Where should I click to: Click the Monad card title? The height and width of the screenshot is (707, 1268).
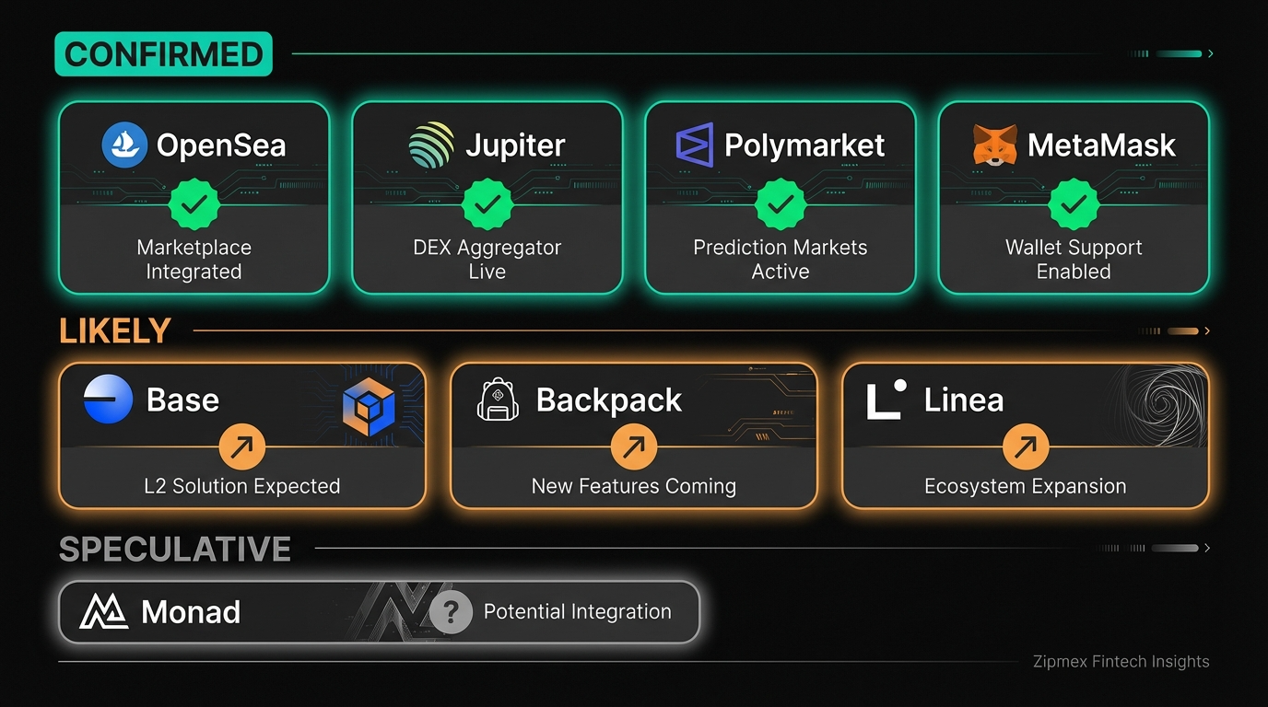pos(191,611)
